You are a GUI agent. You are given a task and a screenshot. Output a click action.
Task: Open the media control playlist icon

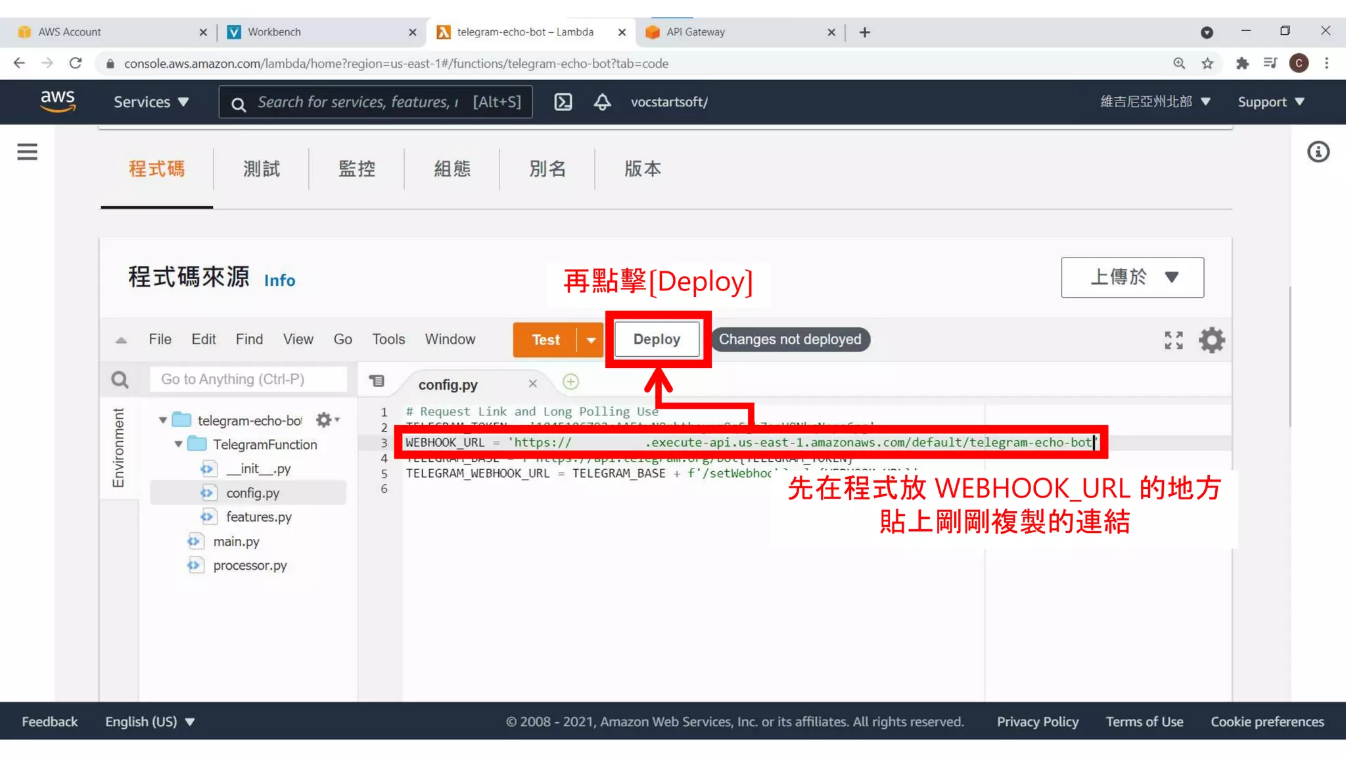pyautogui.click(x=1270, y=63)
